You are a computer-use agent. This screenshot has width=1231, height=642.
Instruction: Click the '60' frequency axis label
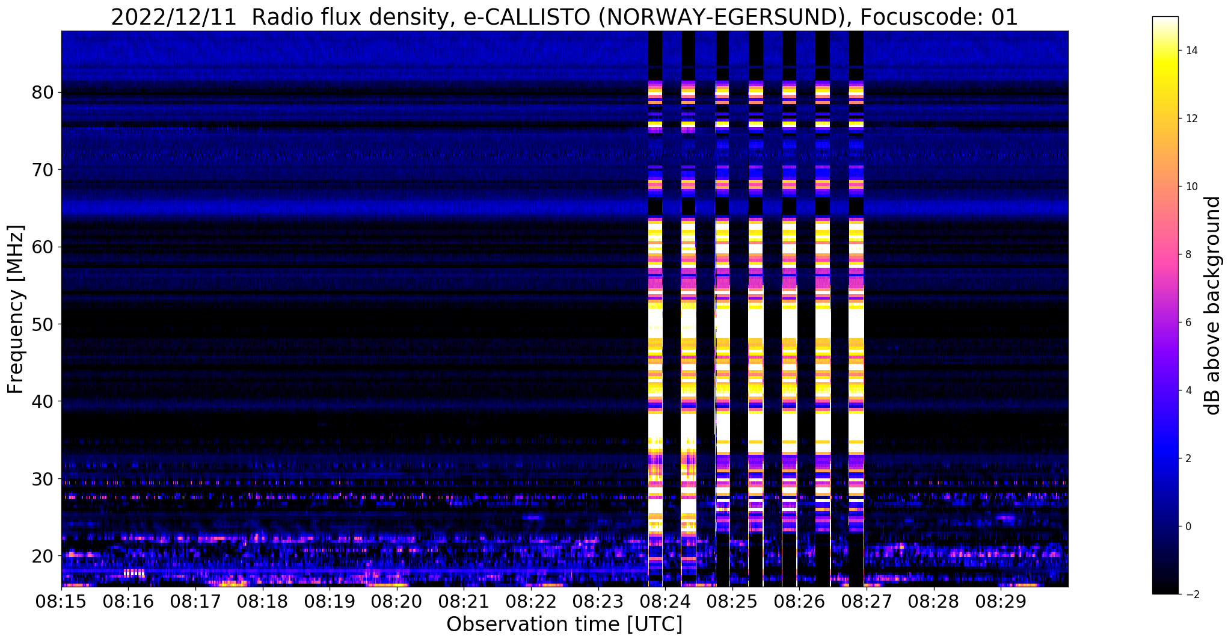tap(43, 247)
